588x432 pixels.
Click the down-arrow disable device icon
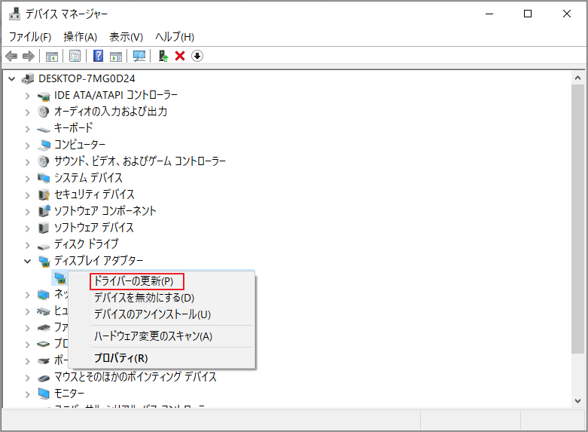[x=197, y=56]
